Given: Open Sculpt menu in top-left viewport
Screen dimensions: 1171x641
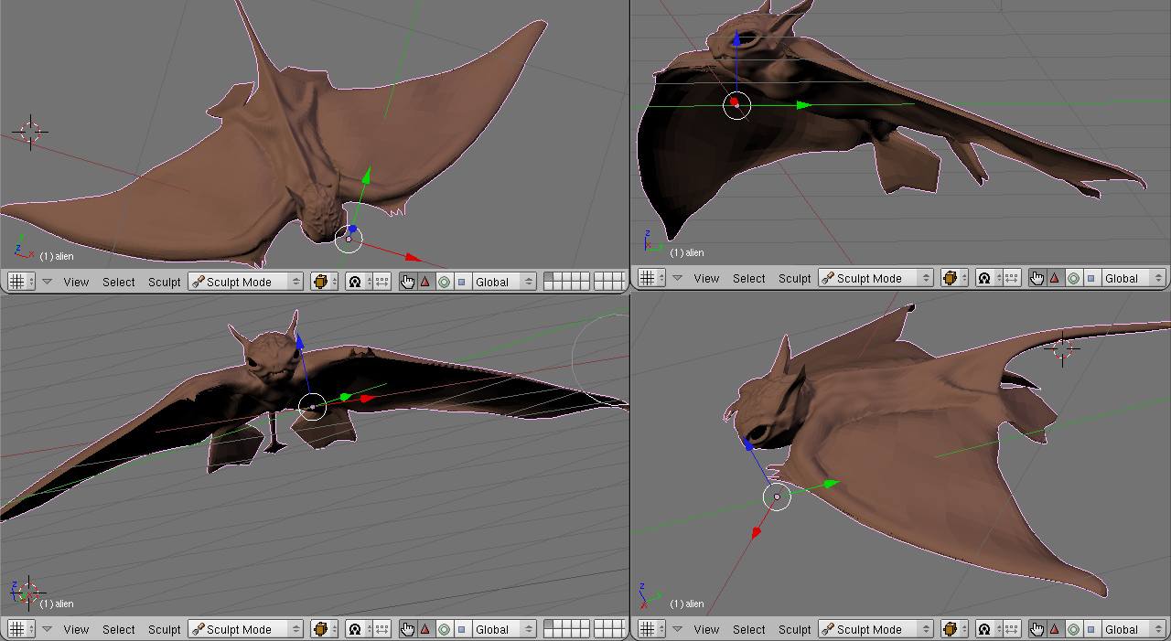Looking at the screenshot, I should 164,282.
